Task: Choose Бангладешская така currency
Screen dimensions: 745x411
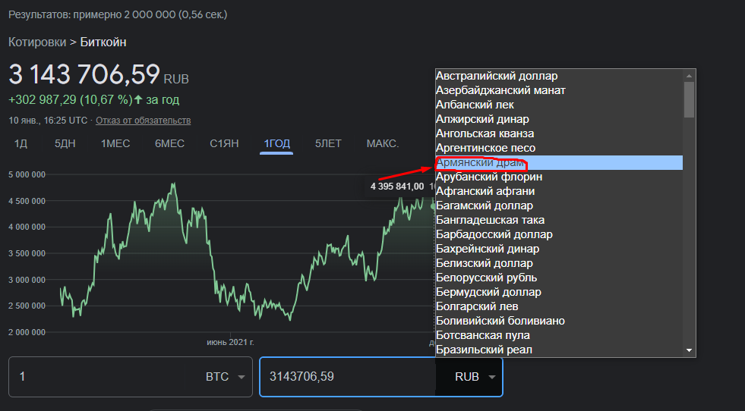Action: (559, 220)
